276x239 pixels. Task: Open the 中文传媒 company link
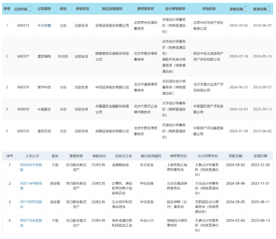[44, 25]
